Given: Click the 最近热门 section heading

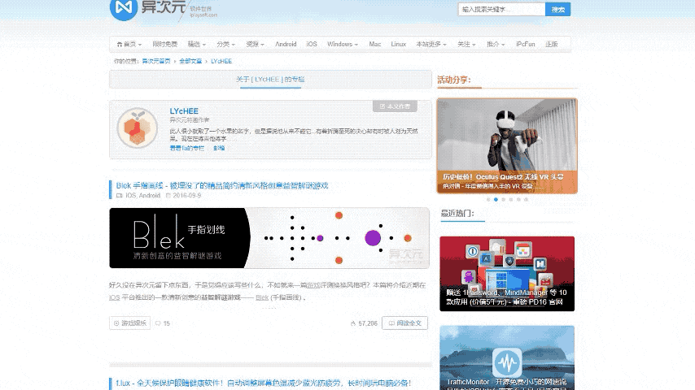Looking at the screenshot, I should coord(457,214).
